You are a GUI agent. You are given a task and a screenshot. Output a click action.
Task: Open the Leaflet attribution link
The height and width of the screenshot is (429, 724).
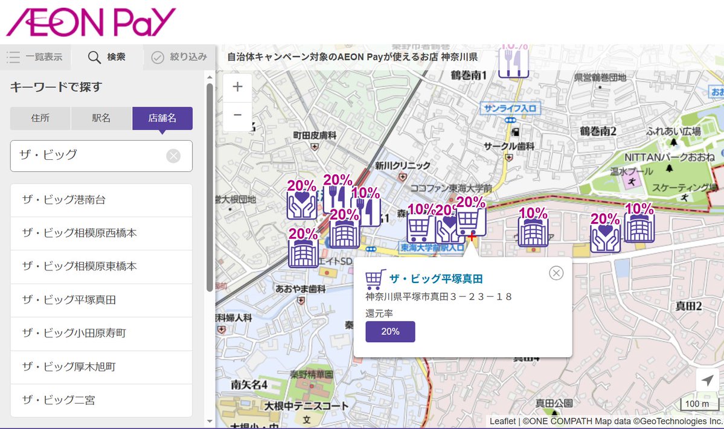pyautogui.click(x=502, y=421)
